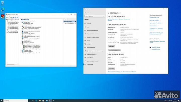181x102 pixels.
Task: Click Копировать under device specifications
Action: pos(111,46)
